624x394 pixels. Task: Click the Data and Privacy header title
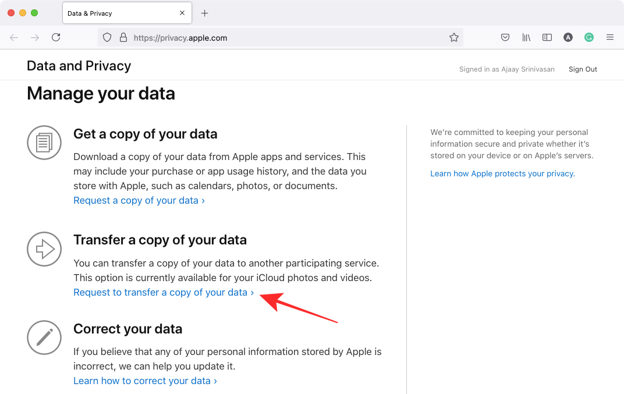coord(79,66)
